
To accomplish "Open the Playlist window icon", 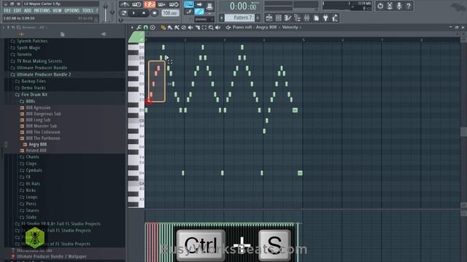I will (x=269, y=18).
